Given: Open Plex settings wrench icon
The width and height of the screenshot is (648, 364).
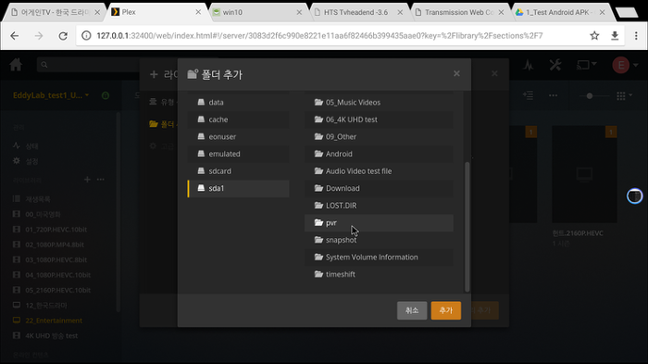Looking at the screenshot, I should pos(555,65).
